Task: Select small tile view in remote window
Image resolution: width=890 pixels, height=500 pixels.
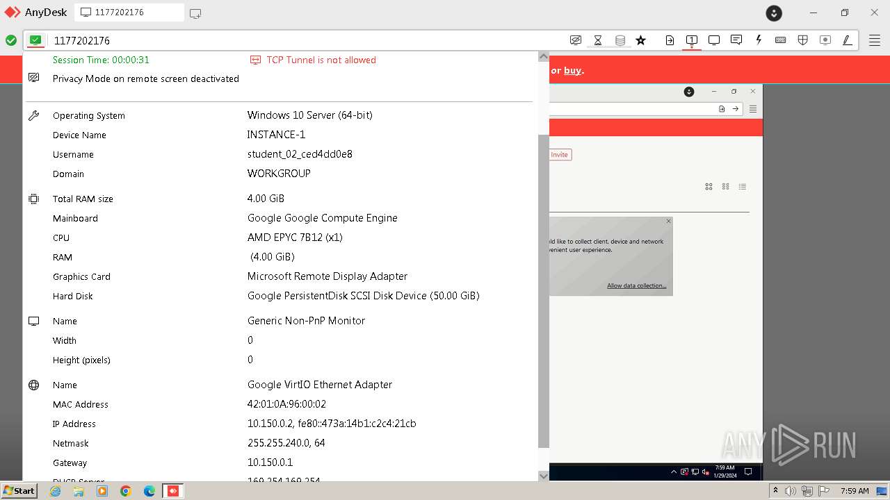Action: tap(725, 186)
